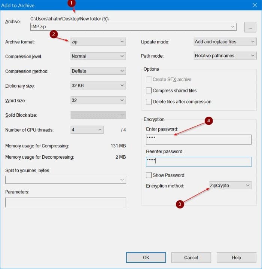262x269 pixels.
Task: Click the Solid Block size label
Action: [x=21, y=115]
